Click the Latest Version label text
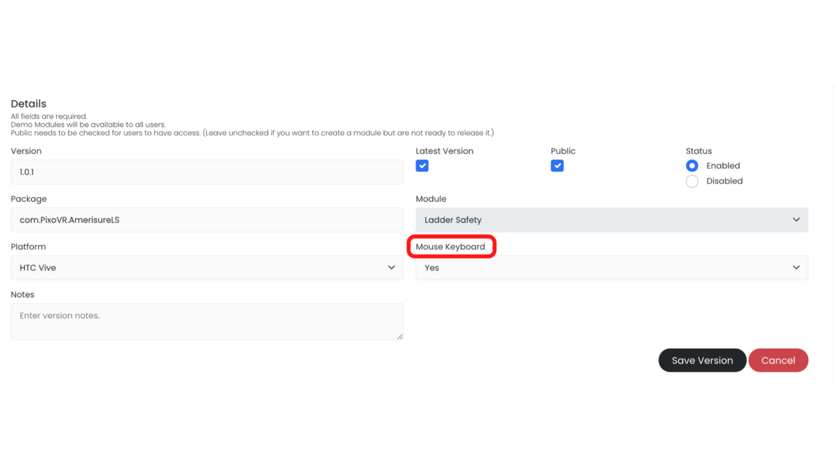The width and height of the screenshot is (834, 469). pyautogui.click(x=444, y=151)
